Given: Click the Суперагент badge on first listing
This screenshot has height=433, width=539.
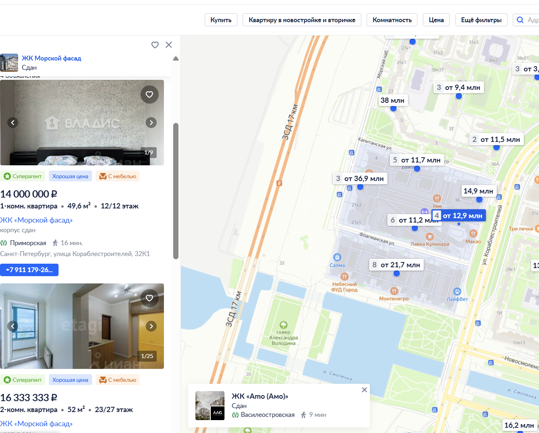Looking at the screenshot, I should click(x=23, y=176).
